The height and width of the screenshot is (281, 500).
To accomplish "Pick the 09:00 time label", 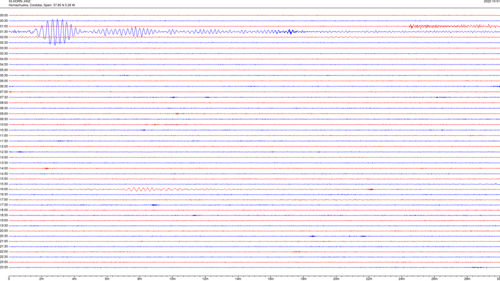I will tap(4, 114).
